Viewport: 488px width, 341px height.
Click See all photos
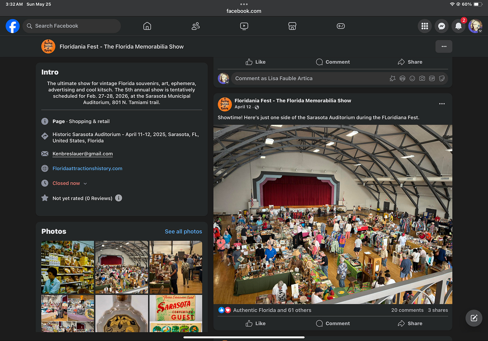(x=183, y=232)
